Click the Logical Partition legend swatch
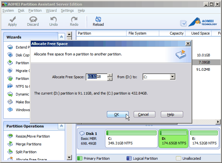 pyautogui.click(x=129, y=158)
